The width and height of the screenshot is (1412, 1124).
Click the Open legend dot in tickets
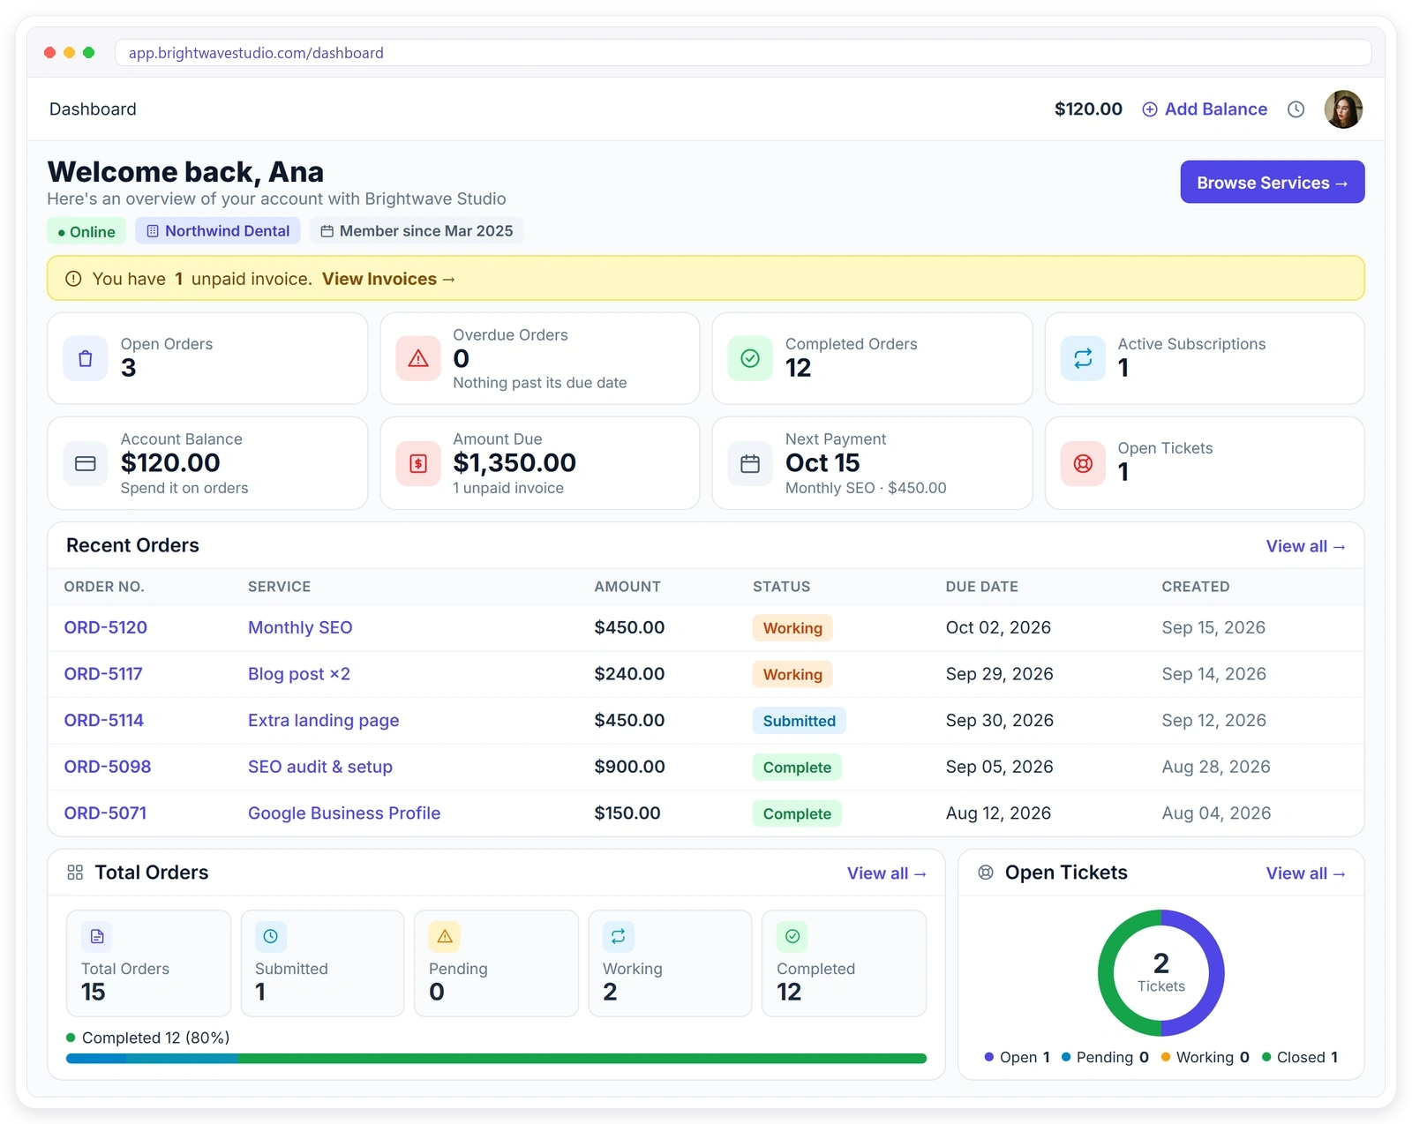click(989, 1057)
